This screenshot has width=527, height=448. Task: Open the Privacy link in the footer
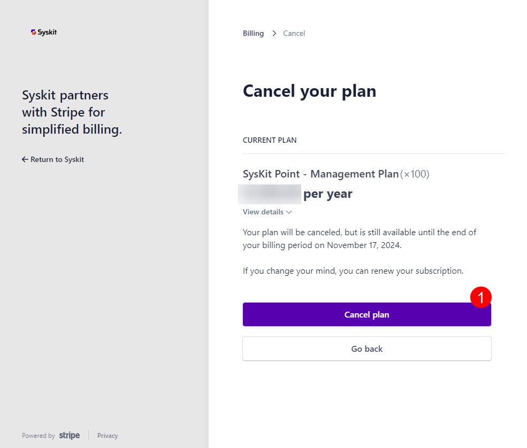tap(107, 435)
